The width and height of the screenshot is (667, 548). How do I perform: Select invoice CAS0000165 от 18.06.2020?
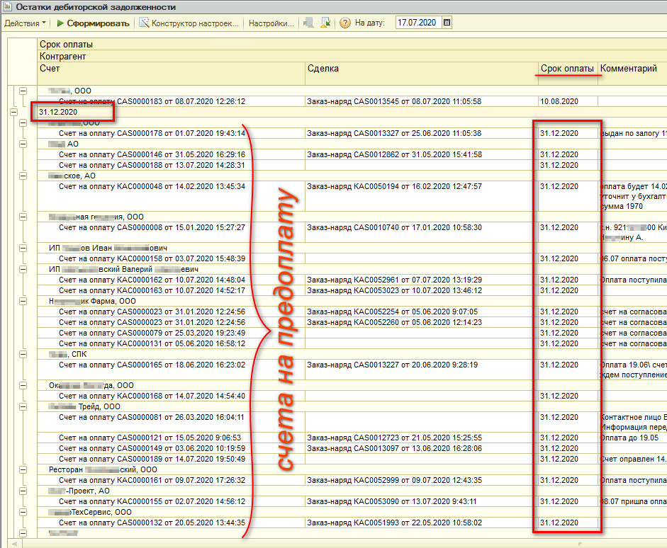click(x=152, y=365)
